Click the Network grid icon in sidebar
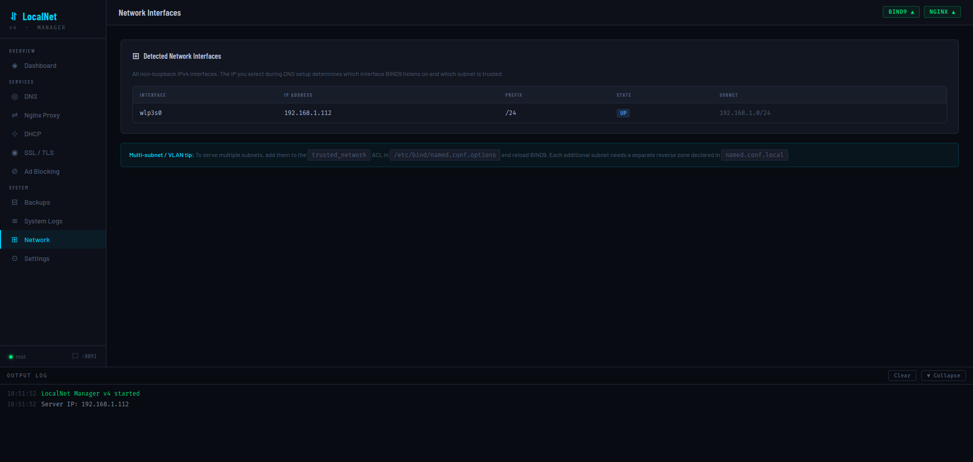The height and width of the screenshot is (462, 973). (15, 240)
